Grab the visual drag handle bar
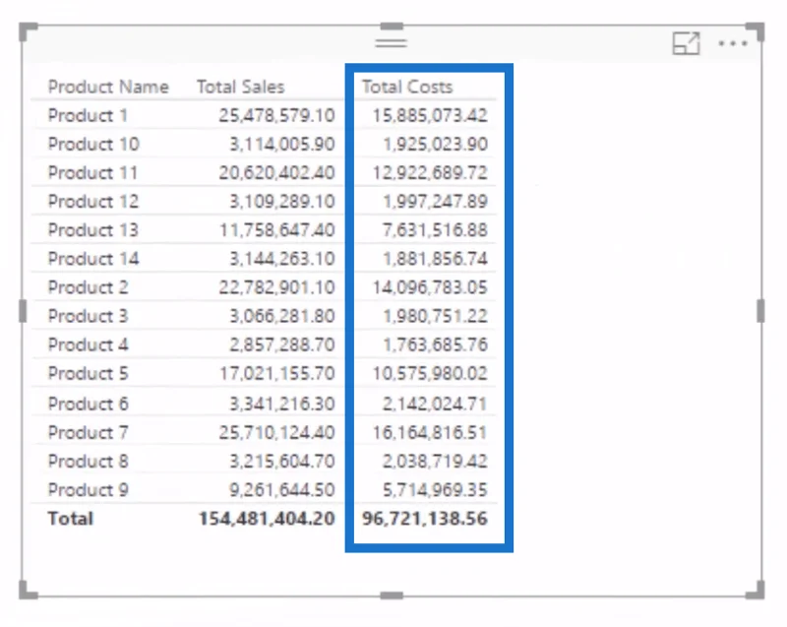The height and width of the screenshot is (627, 787). pyautogui.click(x=391, y=42)
